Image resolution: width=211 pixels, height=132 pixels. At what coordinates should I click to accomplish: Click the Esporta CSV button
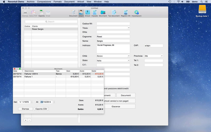click(41, 109)
